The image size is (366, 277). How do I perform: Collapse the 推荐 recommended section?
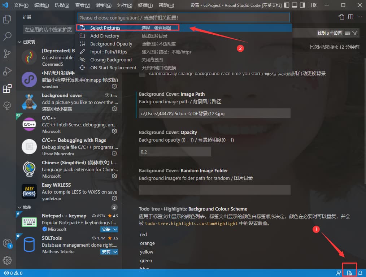tap(20, 207)
